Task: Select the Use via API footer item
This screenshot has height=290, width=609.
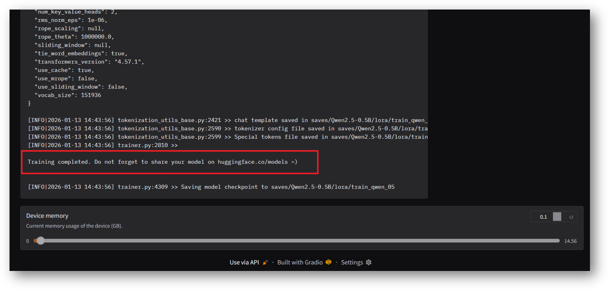Action: pyautogui.click(x=245, y=262)
